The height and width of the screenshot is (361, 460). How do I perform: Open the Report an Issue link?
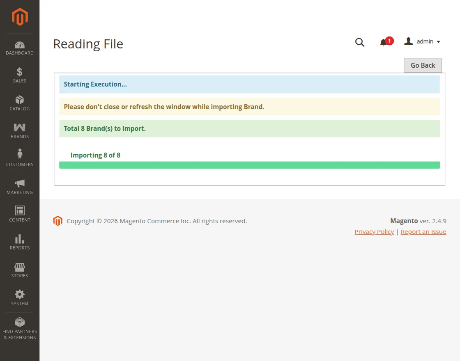(x=423, y=232)
